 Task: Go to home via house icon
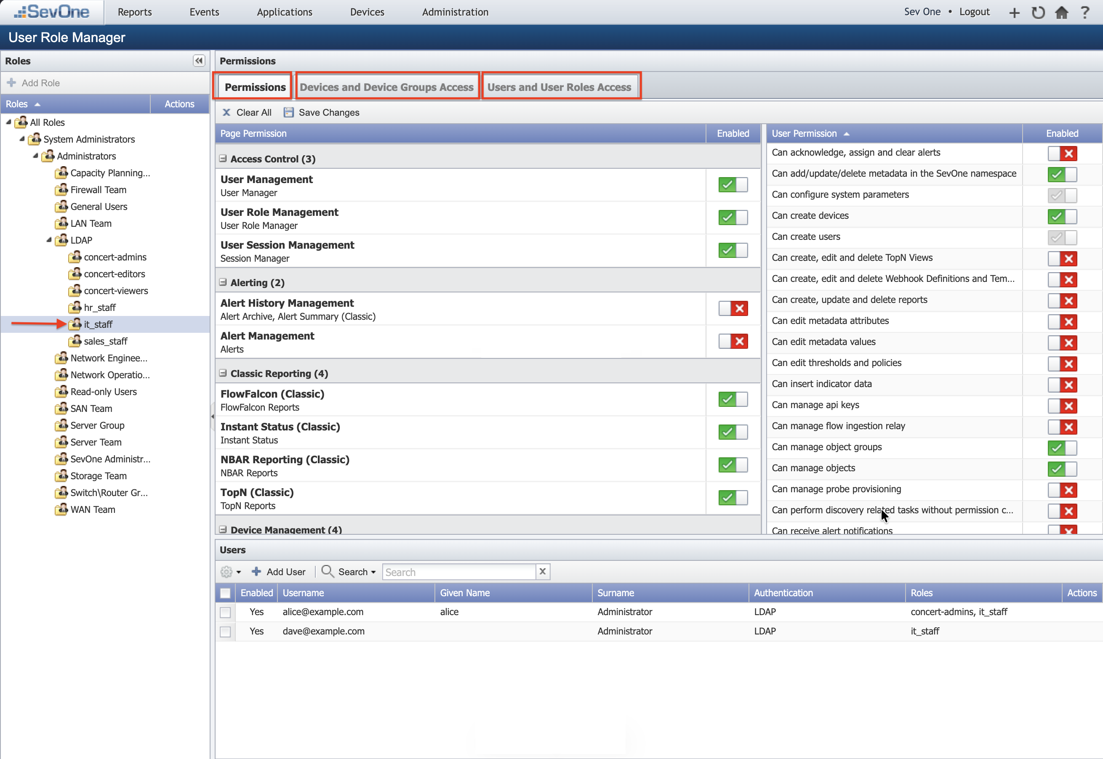pyautogui.click(x=1062, y=12)
